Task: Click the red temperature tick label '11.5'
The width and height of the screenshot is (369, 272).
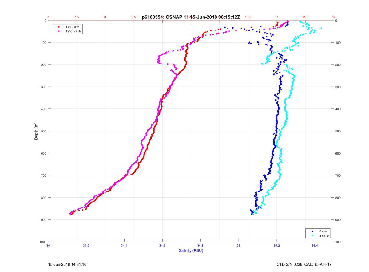Action: tap(305, 17)
